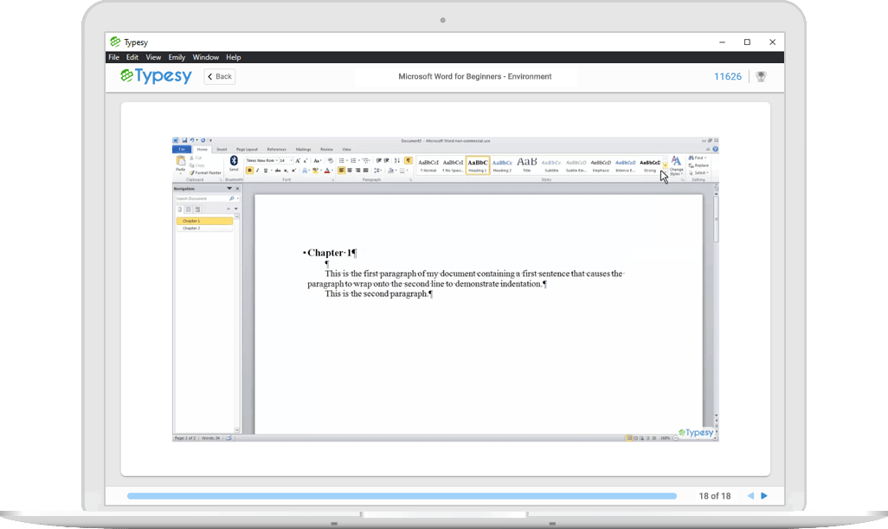Apply the Heading 2 style
The height and width of the screenshot is (529, 888).
point(502,165)
